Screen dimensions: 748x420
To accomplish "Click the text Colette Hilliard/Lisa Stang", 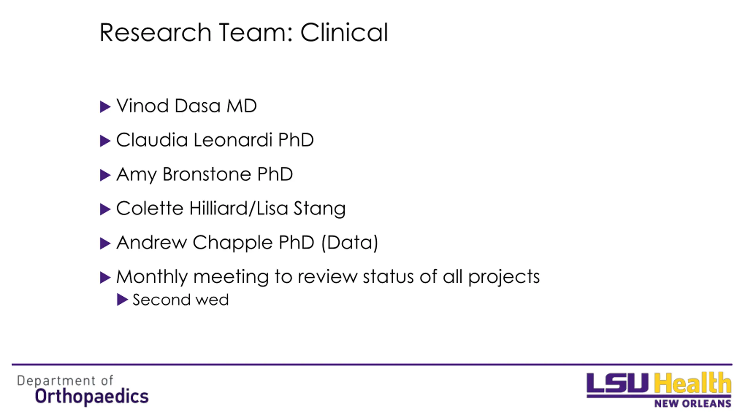I will (x=231, y=209).
